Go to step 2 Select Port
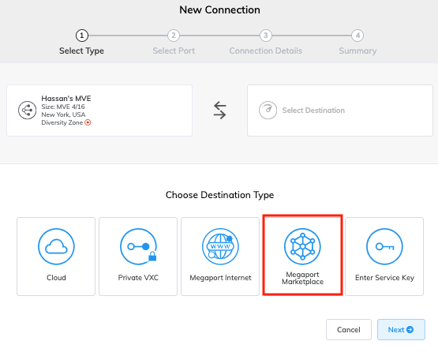 point(174,36)
